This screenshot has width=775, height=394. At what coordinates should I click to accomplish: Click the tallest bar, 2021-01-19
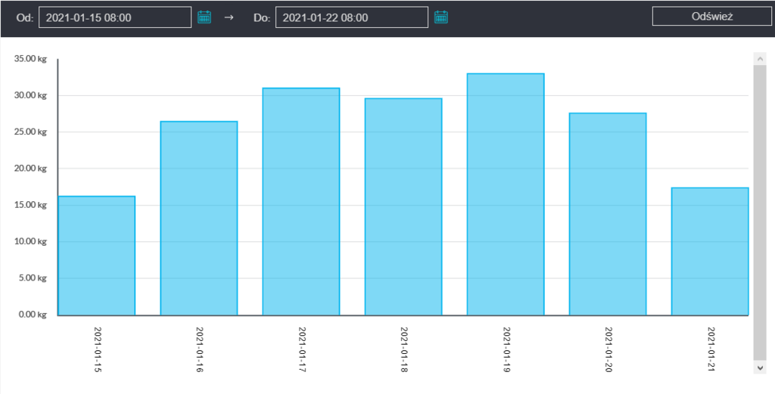click(506, 194)
